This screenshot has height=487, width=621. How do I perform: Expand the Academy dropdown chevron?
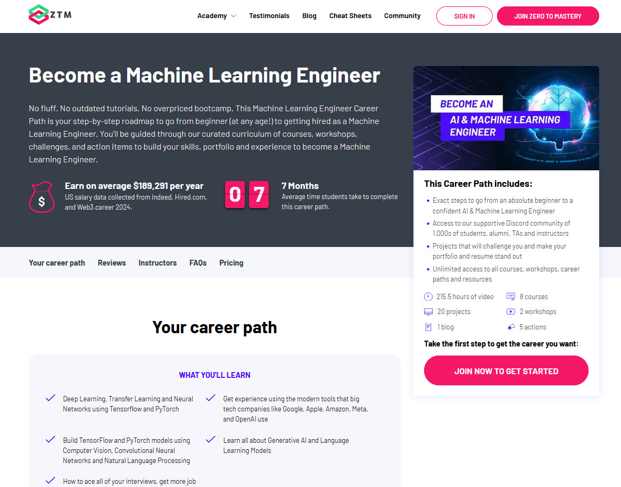point(234,16)
